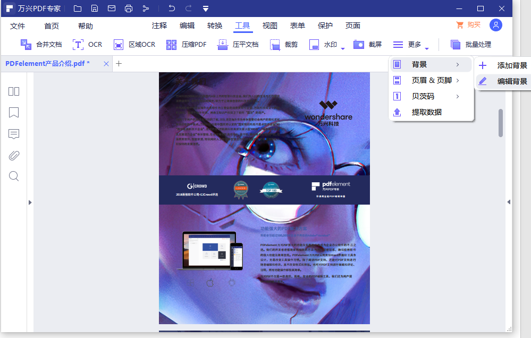This screenshot has width=531, height=338.
Task: Click the user account avatar icon
Action: [x=495, y=25]
